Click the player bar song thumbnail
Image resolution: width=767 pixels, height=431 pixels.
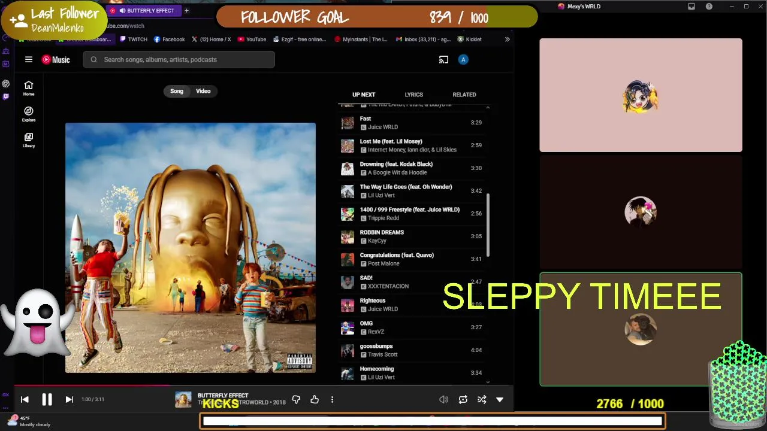(183, 399)
